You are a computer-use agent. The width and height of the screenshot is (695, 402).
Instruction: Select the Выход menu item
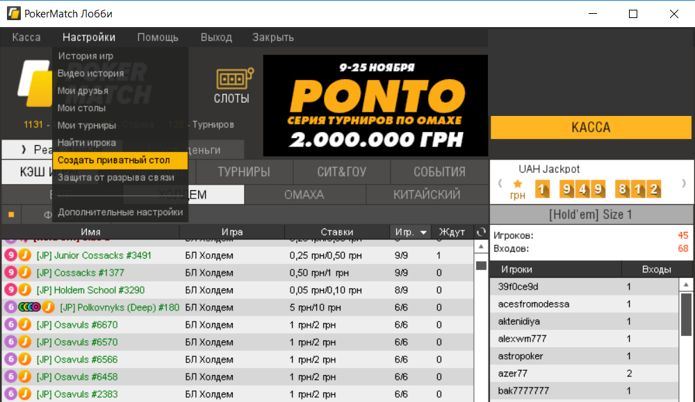point(216,37)
